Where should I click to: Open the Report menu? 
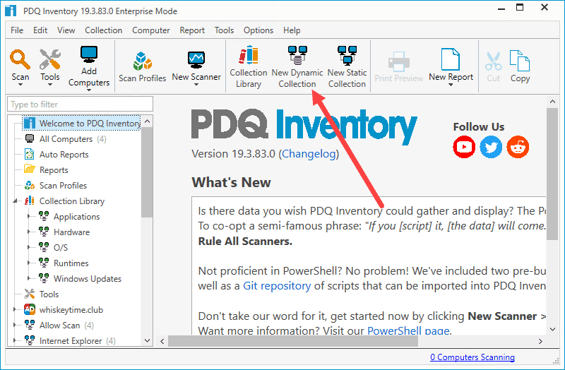[192, 30]
